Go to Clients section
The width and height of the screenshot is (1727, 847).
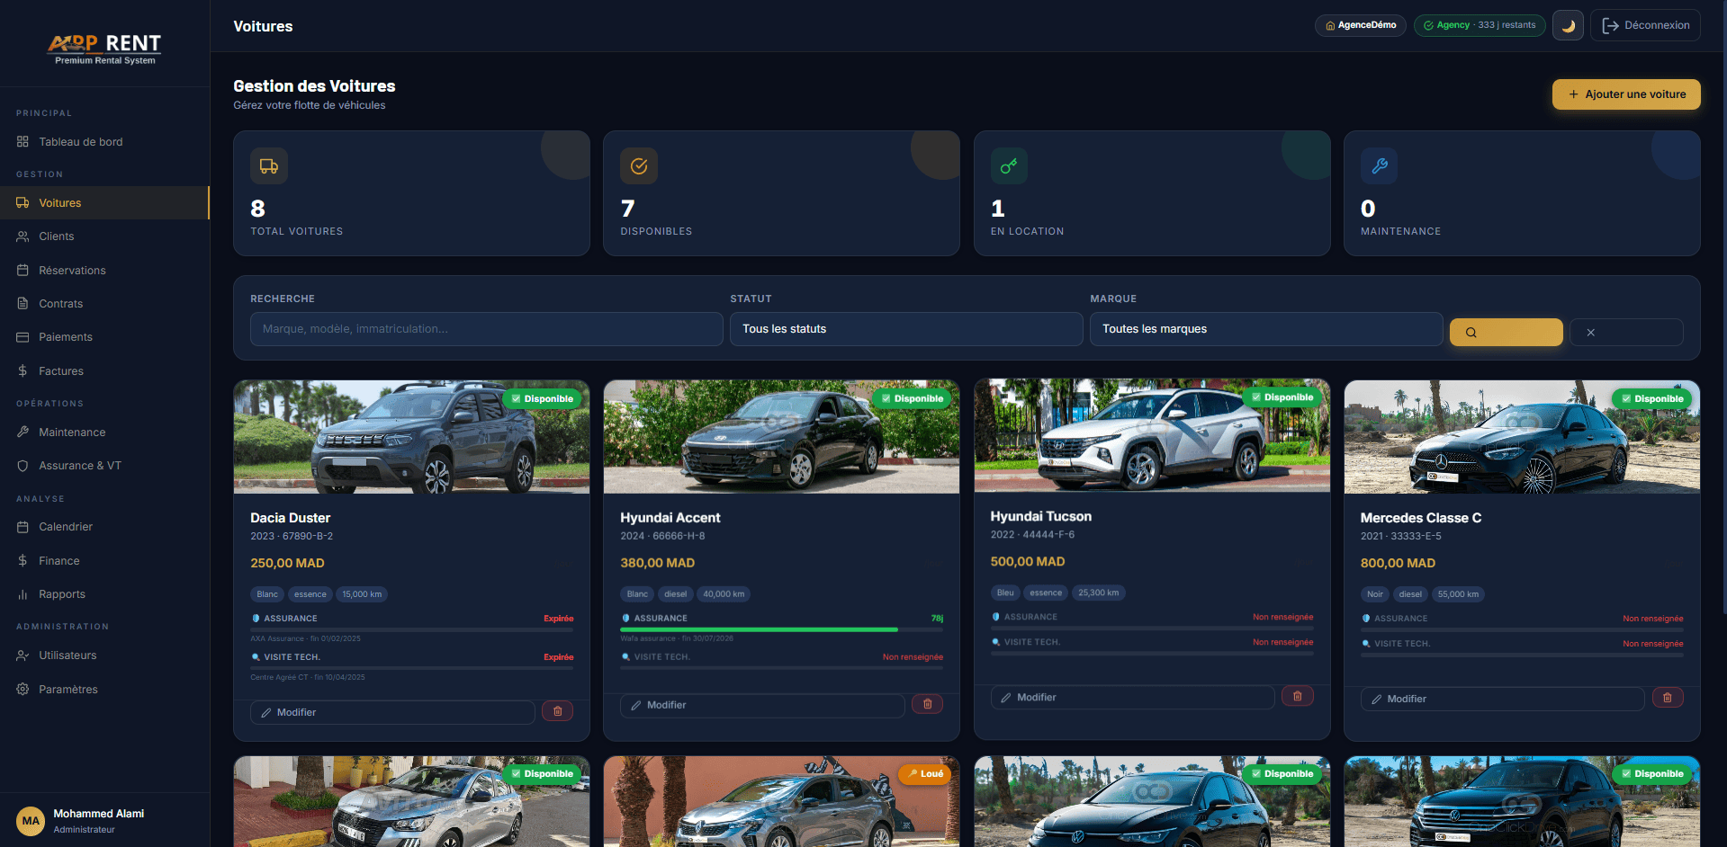[x=104, y=236]
